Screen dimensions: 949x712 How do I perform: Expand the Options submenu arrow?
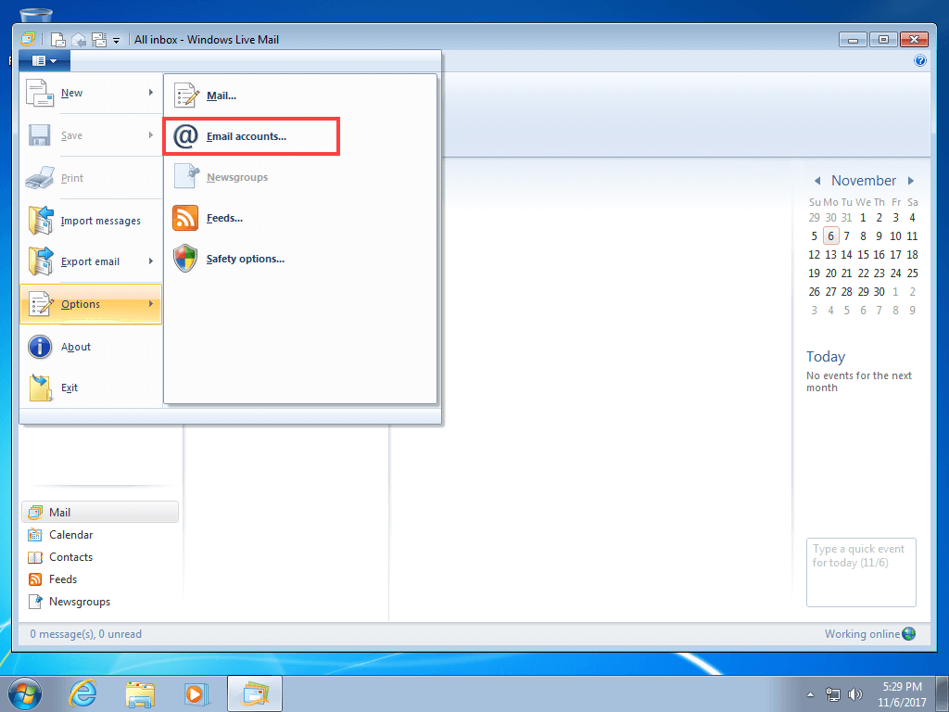pos(151,303)
